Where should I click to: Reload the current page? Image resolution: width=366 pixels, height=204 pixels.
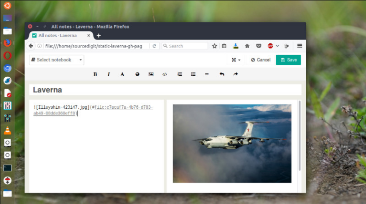coord(154,46)
